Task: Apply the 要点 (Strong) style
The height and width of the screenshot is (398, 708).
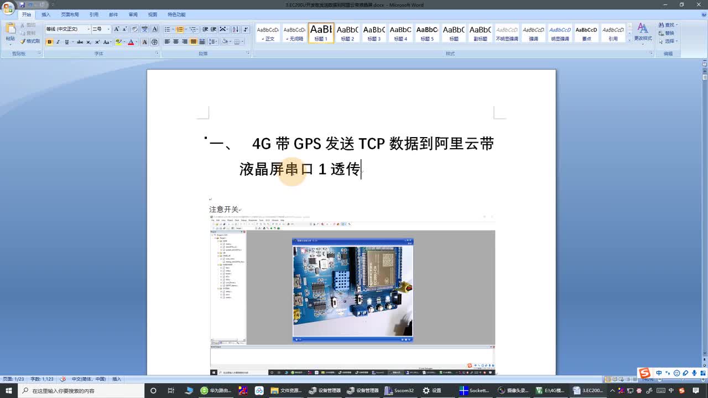Action: [x=586, y=33]
